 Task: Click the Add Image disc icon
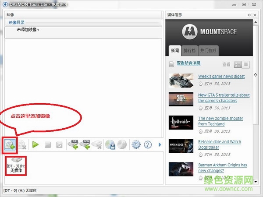click(x=10, y=144)
